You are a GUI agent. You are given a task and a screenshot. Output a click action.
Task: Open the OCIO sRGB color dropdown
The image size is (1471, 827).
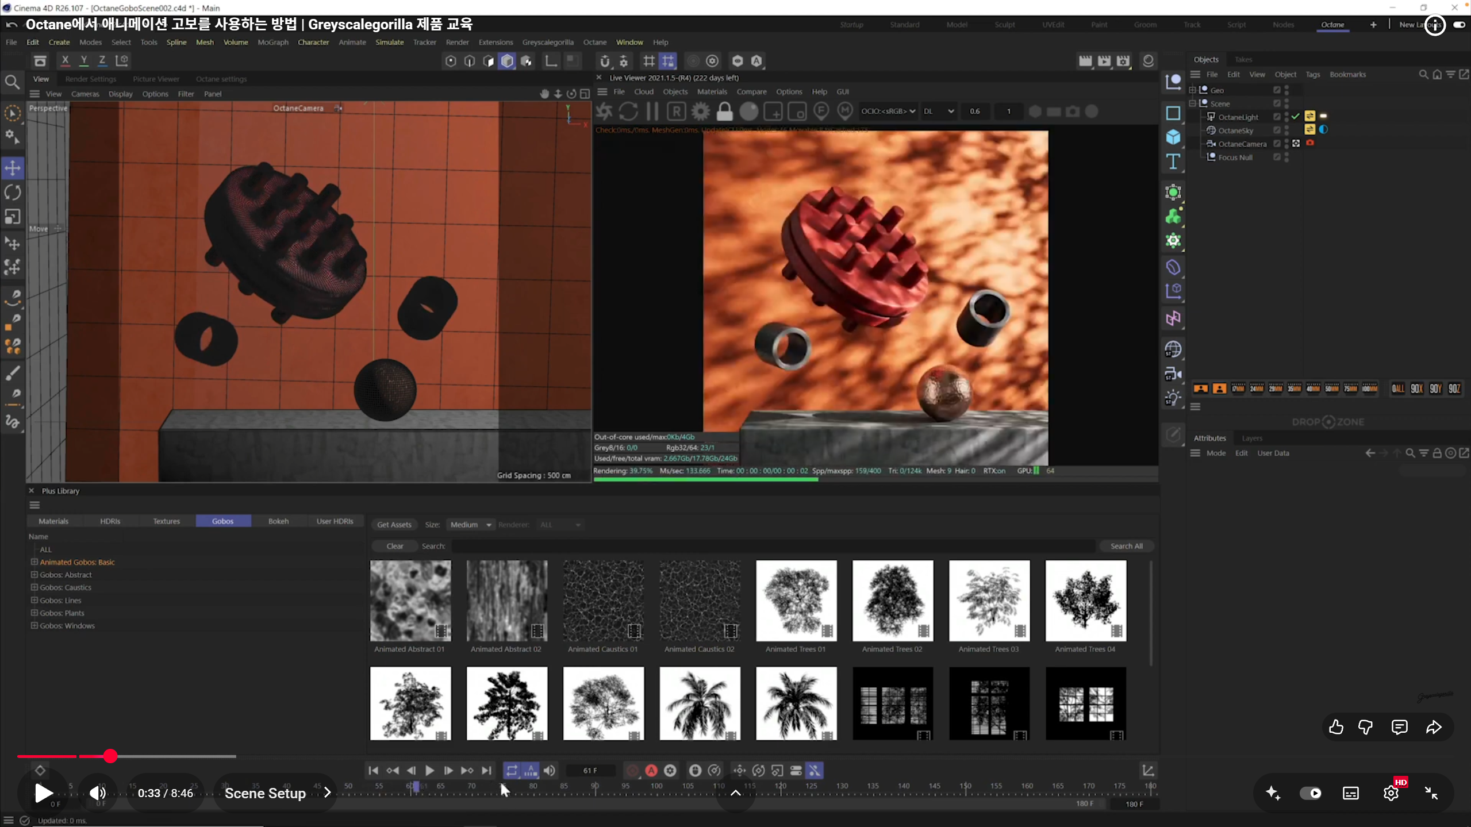pyautogui.click(x=888, y=111)
